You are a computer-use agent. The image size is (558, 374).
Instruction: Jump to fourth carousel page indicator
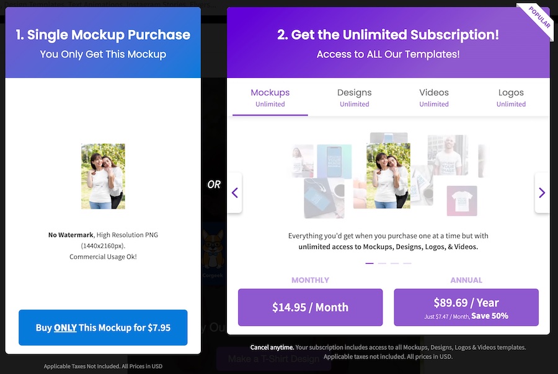pos(407,263)
